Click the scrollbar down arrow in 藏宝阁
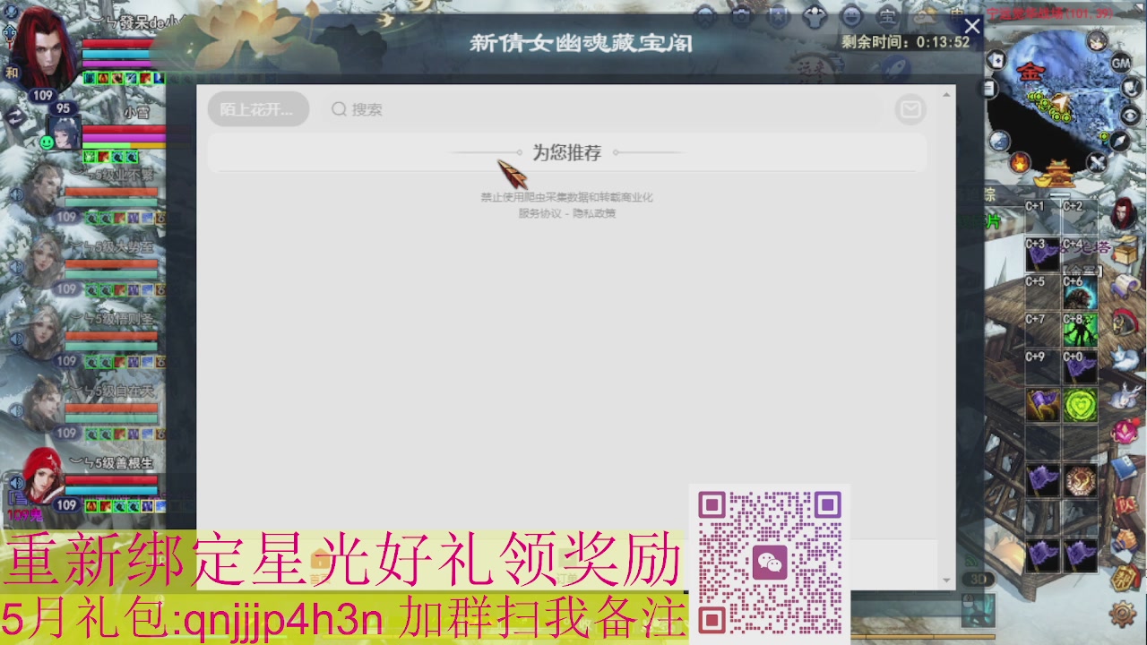 (946, 580)
